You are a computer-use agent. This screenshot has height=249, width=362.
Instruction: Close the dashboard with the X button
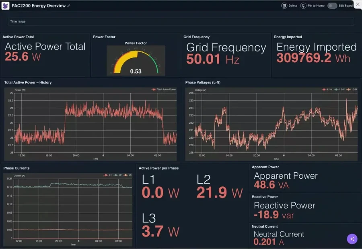tap(358, 4)
